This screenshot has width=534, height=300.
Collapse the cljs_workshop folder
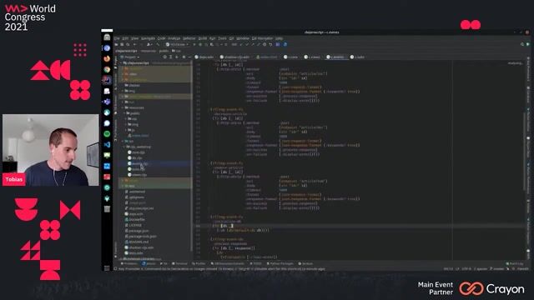124,147
